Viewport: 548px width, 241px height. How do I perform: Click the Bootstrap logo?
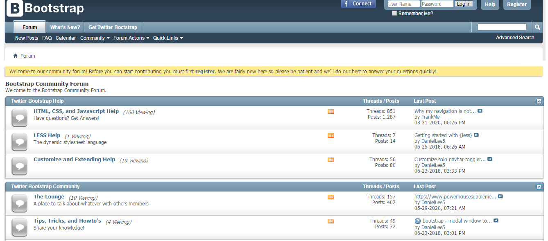(45, 8)
